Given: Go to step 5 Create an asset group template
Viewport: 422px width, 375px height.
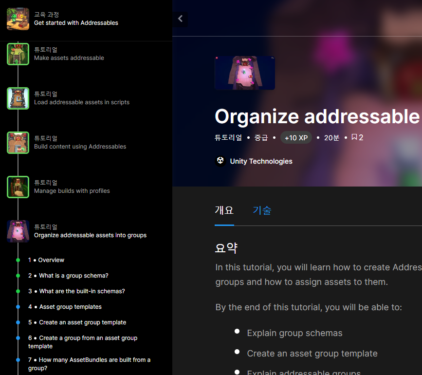Looking at the screenshot, I should coord(77,322).
